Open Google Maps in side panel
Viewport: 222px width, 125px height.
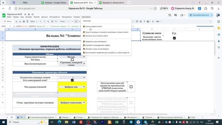pyautogui.click(x=219, y=48)
